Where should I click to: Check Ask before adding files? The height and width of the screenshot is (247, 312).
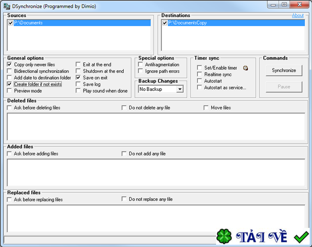pos(9,153)
